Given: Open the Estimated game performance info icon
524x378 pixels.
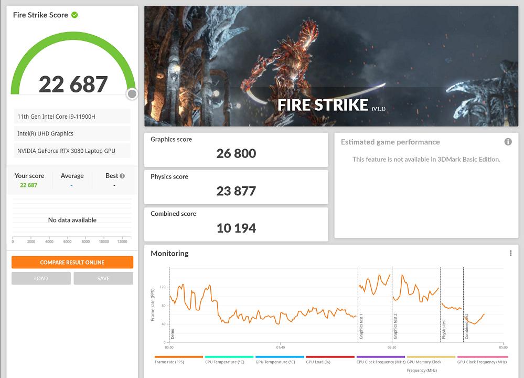Looking at the screenshot, I should 508,142.
